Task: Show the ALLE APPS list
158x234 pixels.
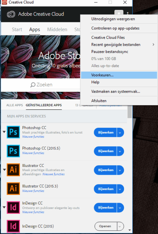Action: pos(14,105)
